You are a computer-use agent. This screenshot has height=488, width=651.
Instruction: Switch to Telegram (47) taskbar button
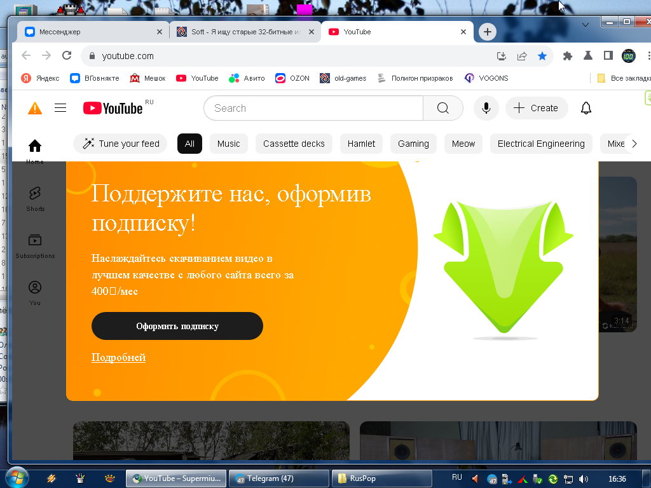280,478
